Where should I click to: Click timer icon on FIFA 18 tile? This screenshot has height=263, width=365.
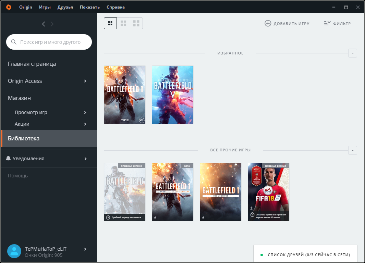coord(252,215)
